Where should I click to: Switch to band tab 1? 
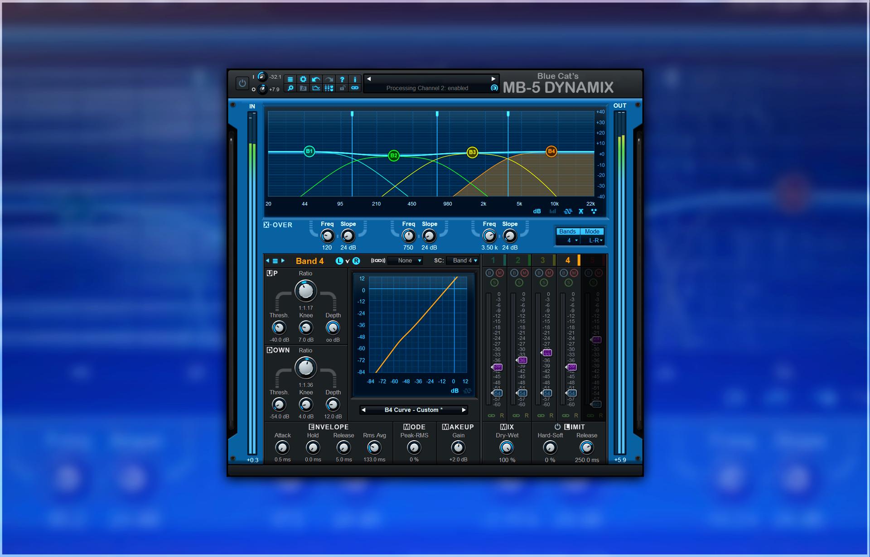click(x=494, y=260)
